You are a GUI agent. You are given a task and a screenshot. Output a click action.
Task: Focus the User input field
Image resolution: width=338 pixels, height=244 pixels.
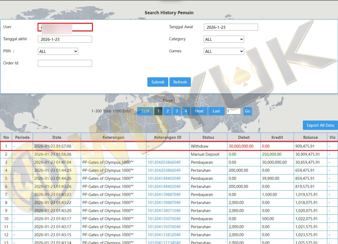(65, 27)
